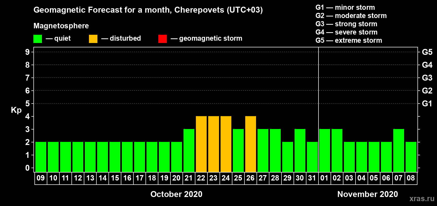Image resolution: width=437 pixels, height=206 pixels.
Task: Click the Kp value 9 on left axis
Action: (x=28, y=52)
